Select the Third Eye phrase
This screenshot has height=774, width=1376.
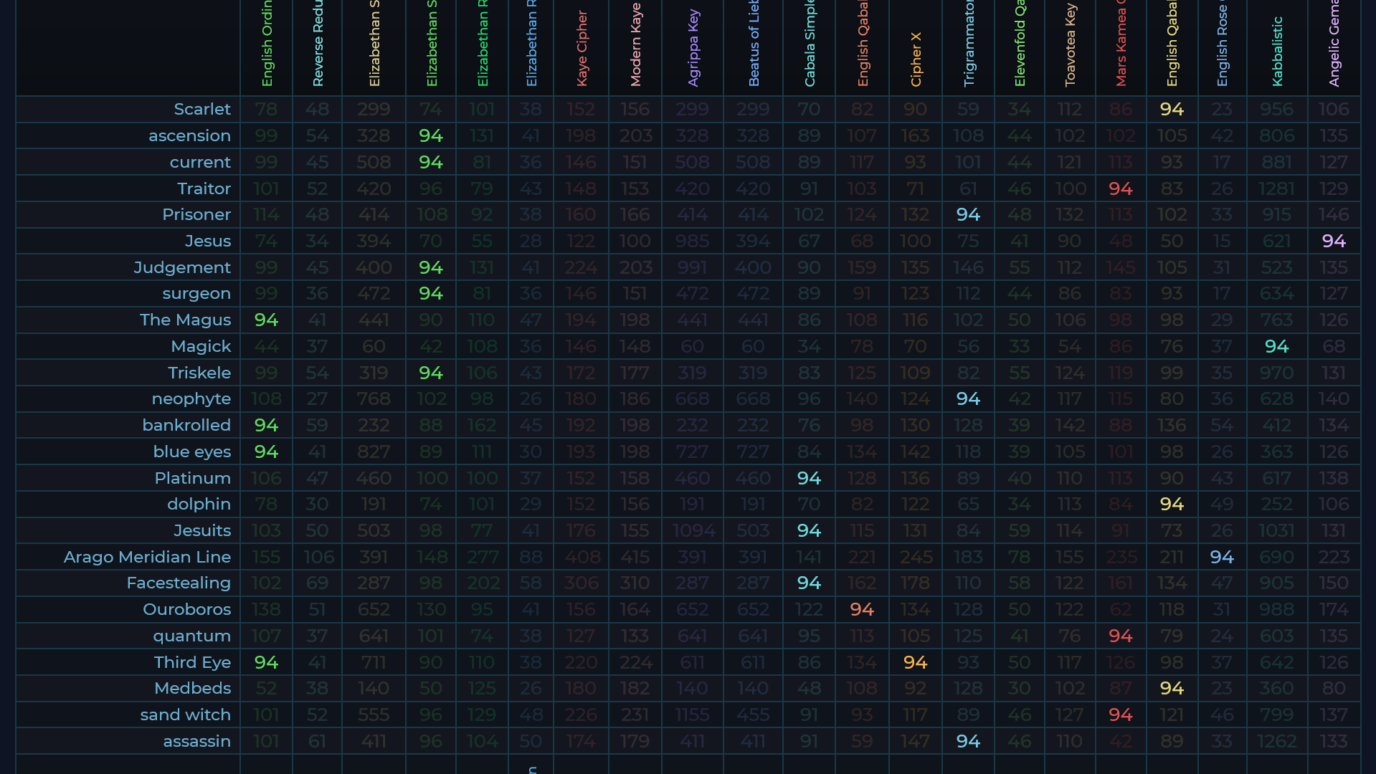(192, 662)
